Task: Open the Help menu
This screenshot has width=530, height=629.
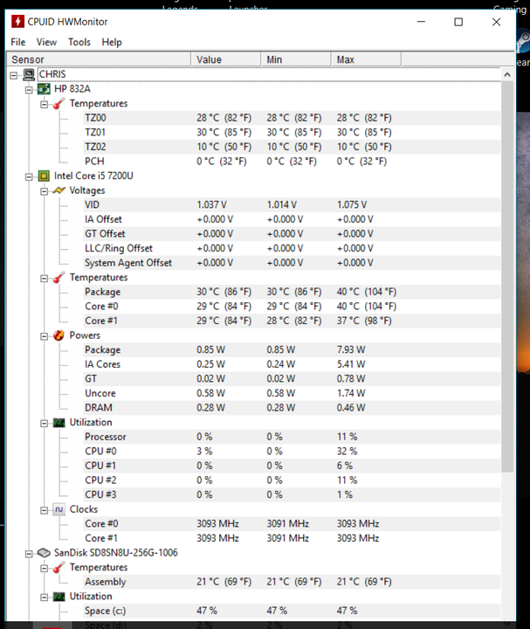Action: coord(112,42)
